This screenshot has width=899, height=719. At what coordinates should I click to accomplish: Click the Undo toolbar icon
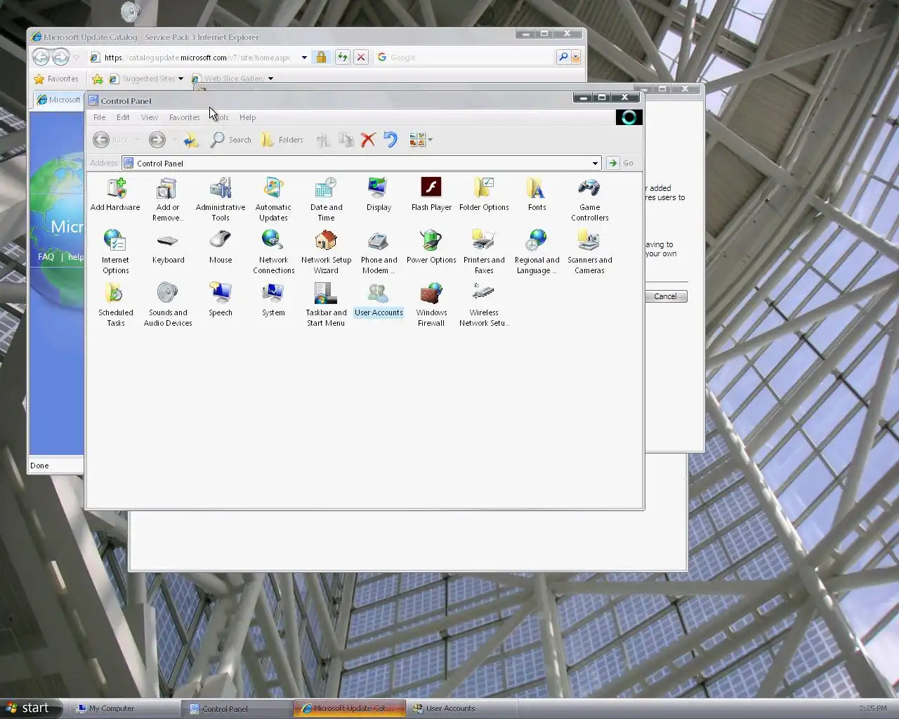[x=391, y=140]
